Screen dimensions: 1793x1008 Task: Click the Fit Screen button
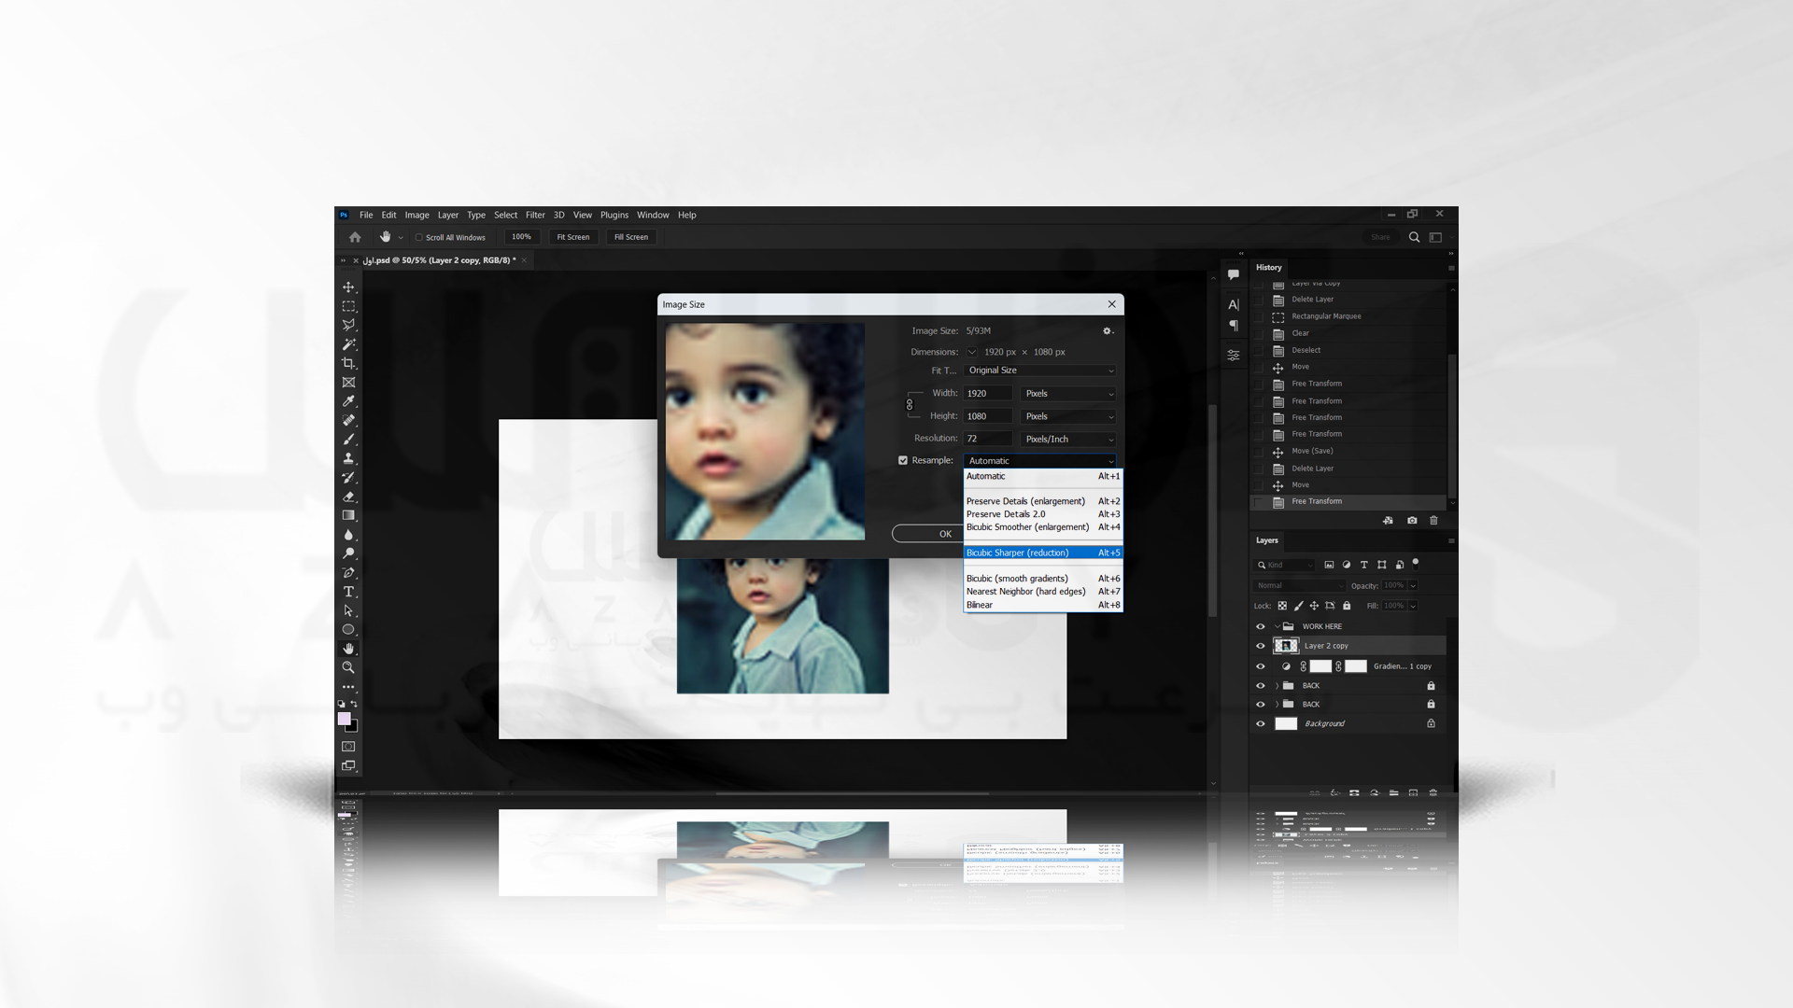[573, 237]
